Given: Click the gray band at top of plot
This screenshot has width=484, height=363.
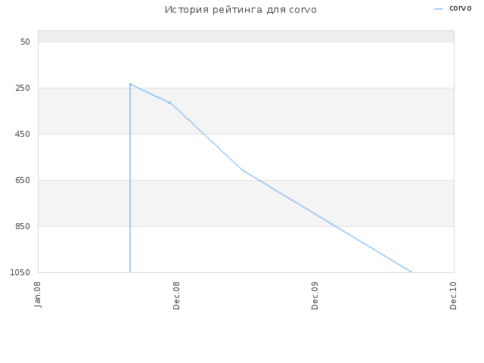Looking at the screenshot, I should [246, 36].
